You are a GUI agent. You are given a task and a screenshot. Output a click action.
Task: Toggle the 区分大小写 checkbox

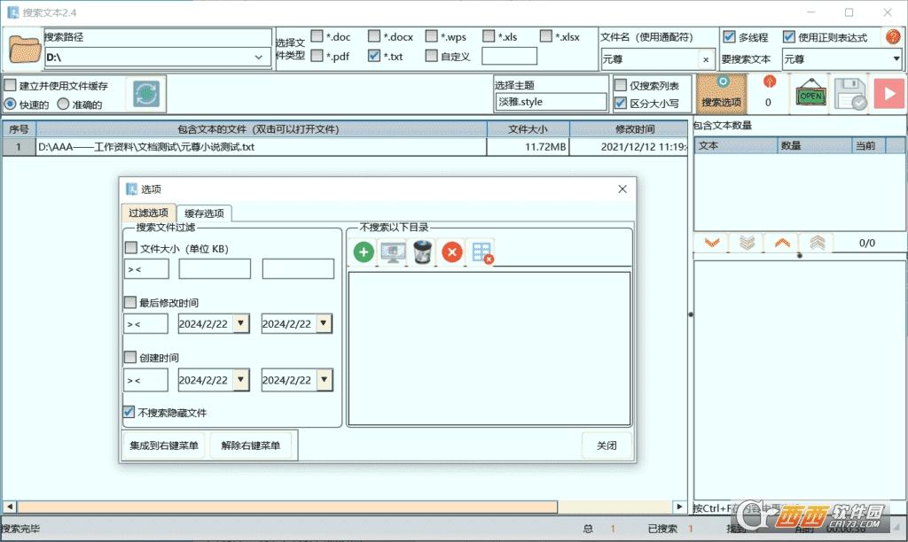pyautogui.click(x=621, y=103)
